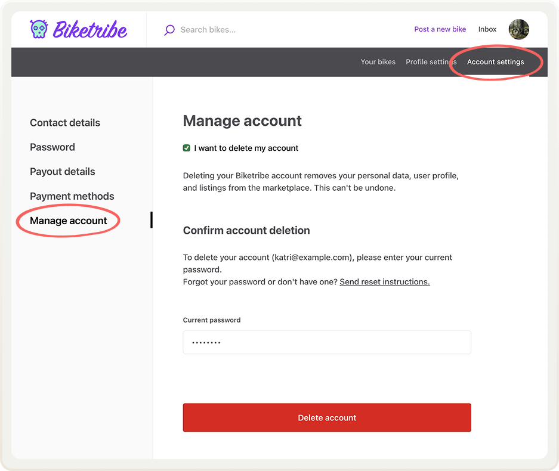Click into the Current password field
The image size is (559, 471).
327,342
